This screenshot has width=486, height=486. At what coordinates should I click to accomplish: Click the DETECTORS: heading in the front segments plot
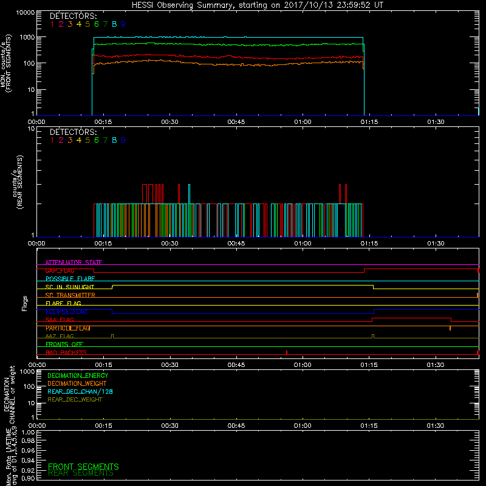click(x=73, y=16)
